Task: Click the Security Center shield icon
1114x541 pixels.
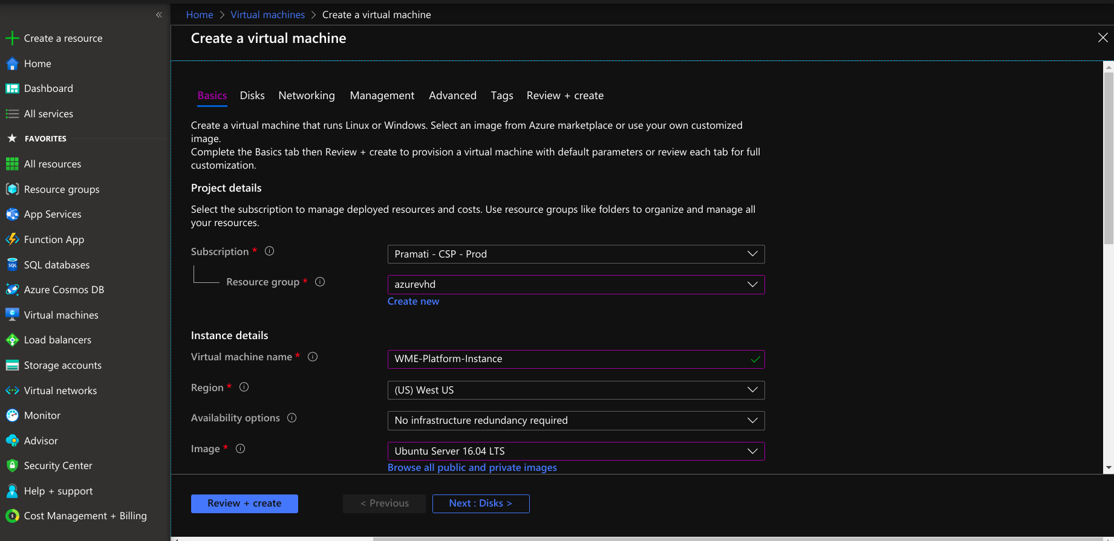Action: pos(12,465)
